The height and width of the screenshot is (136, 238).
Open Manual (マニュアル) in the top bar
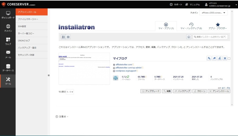tap(192, 5)
